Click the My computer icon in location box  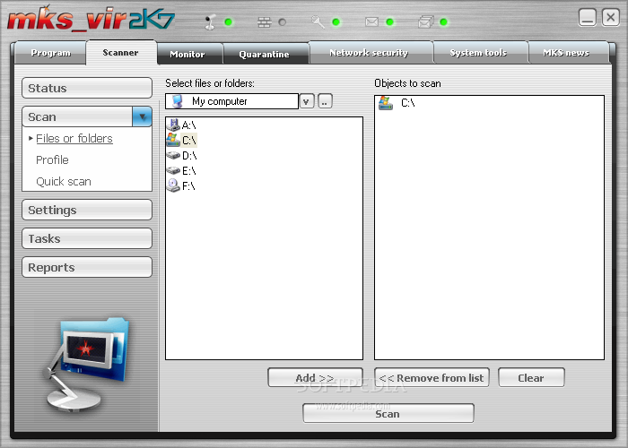pos(177,101)
